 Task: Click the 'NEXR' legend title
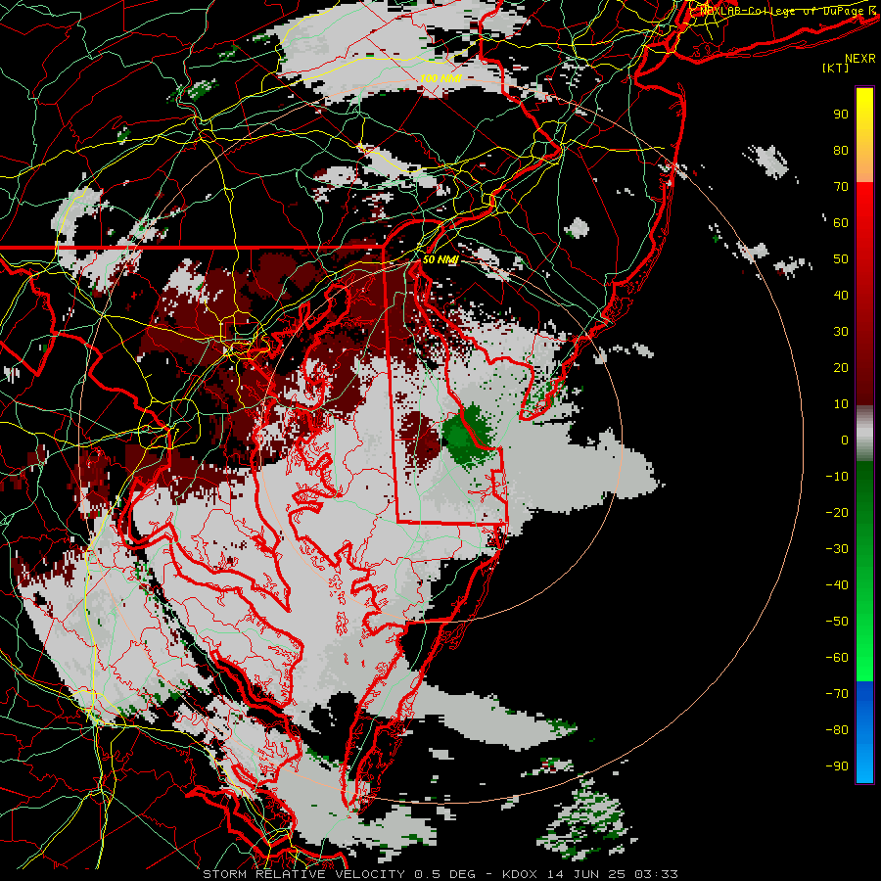(x=860, y=59)
